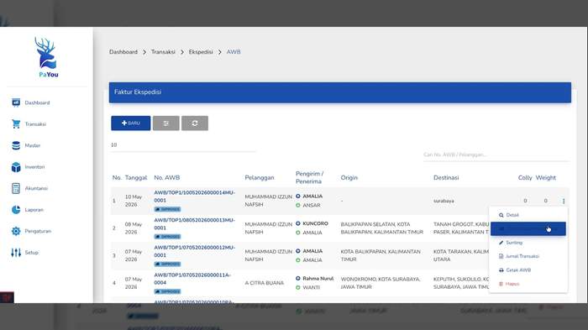Viewport: 588px width, 330px height.
Task: Open the Setup sliders icon in sidebar
Action: tap(16, 253)
